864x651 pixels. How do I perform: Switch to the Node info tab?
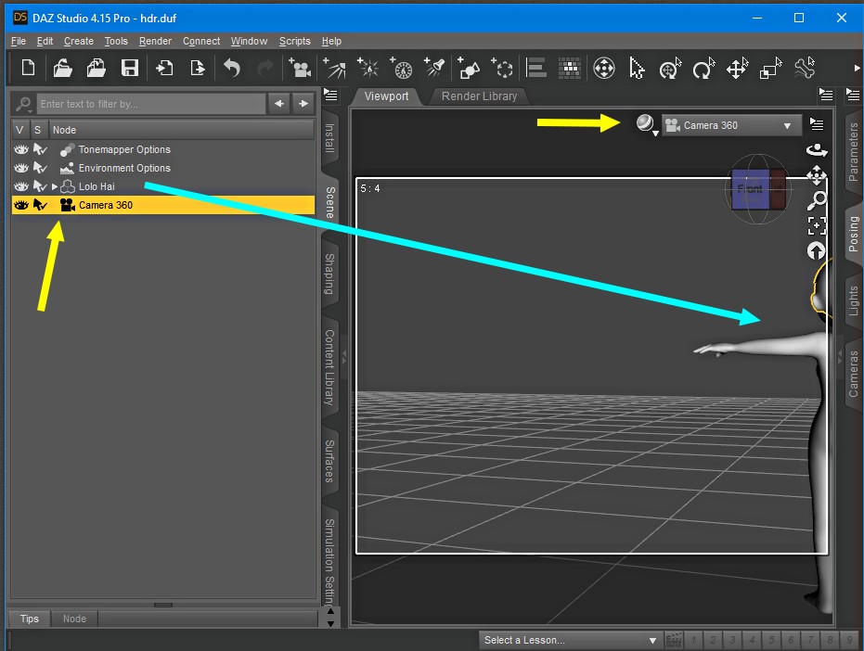[74, 619]
